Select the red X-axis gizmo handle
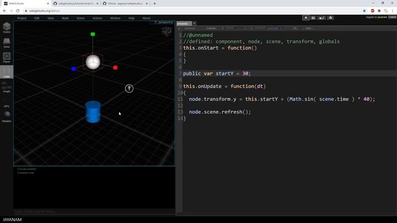The height and width of the screenshot is (223, 397). [115, 68]
